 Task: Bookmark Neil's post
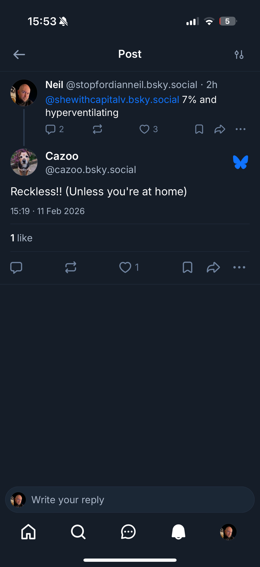coord(199,129)
